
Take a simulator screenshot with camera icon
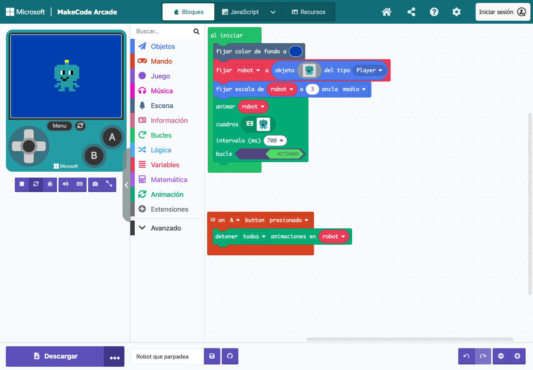click(x=95, y=184)
